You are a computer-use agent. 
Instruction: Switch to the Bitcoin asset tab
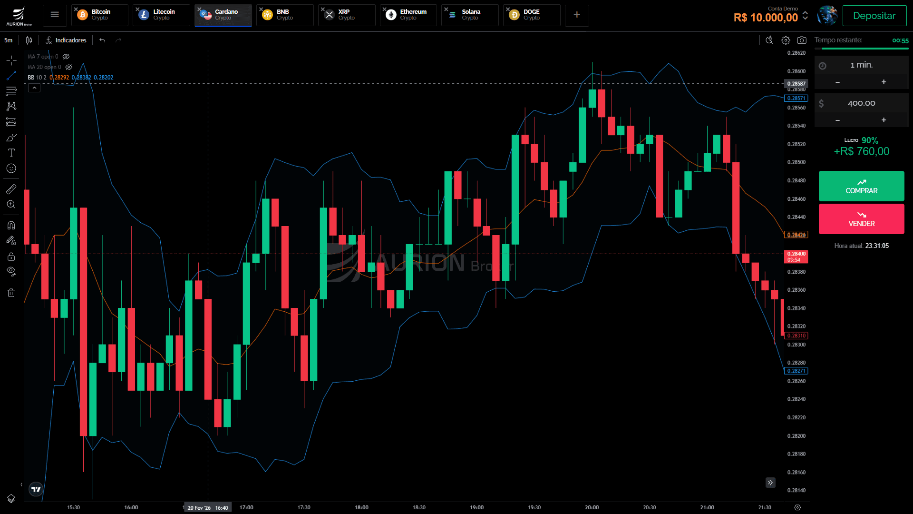pyautogui.click(x=100, y=15)
